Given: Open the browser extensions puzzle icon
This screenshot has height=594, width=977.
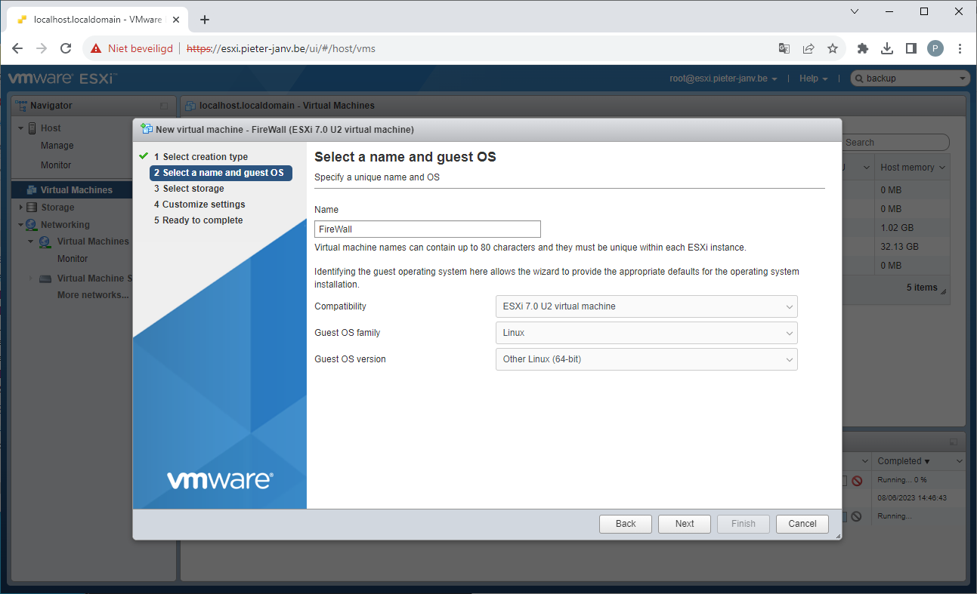Looking at the screenshot, I should 862,48.
